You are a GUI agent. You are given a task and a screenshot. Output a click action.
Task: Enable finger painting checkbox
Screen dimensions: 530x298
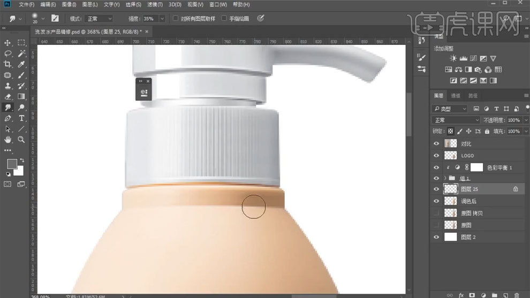click(x=224, y=18)
